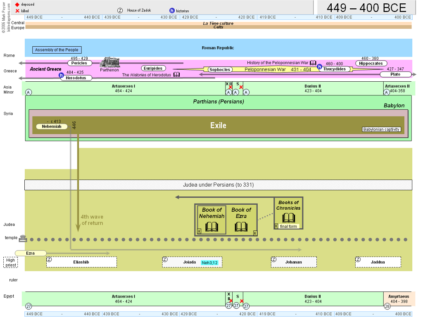The height and width of the screenshot is (317, 423).
Task: Click the Jaddua high priest box
Action: click(378, 262)
